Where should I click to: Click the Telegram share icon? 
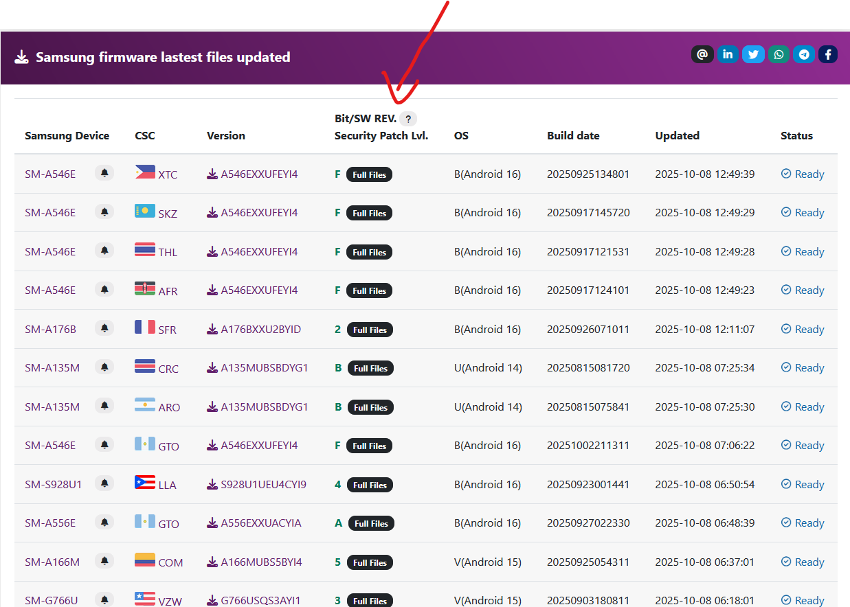click(x=803, y=54)
